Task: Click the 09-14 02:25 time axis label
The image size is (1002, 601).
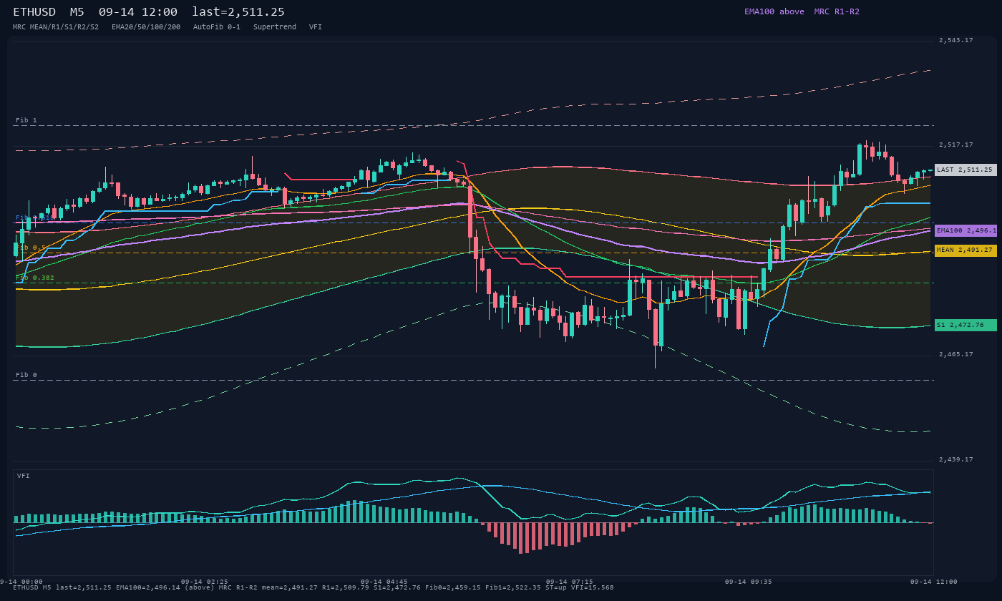Action: [x=205, y=582]
